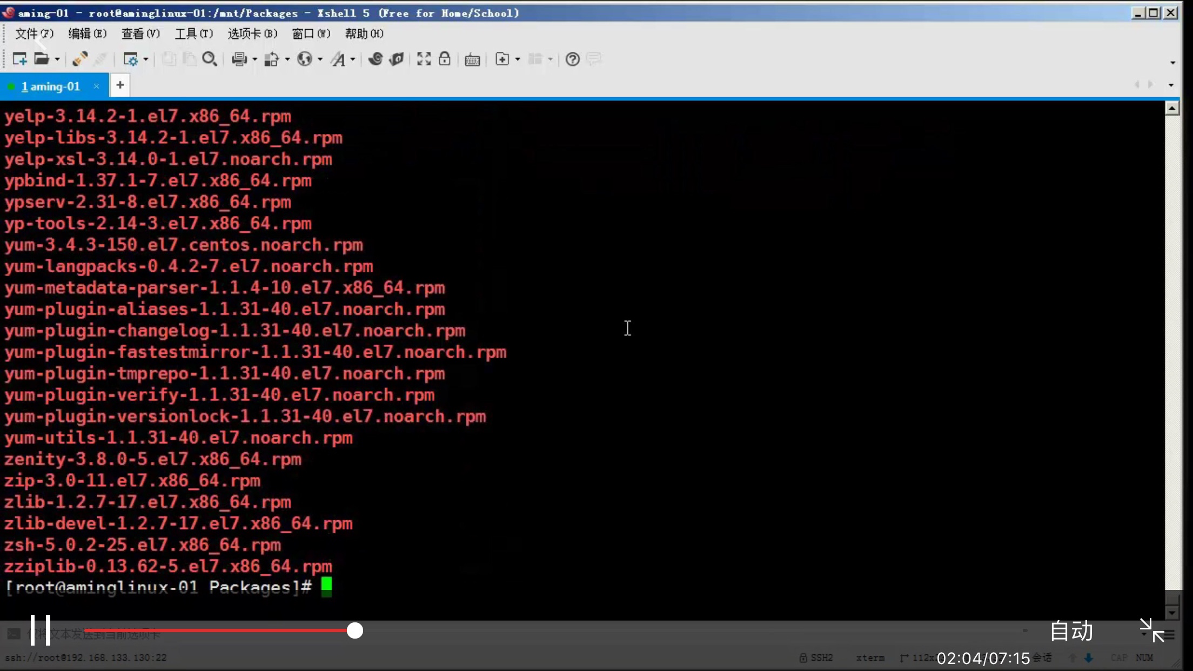Click the video progress slider handle
The width and height of the screenshot is (1193, 671).
click(x=354, y=630)
